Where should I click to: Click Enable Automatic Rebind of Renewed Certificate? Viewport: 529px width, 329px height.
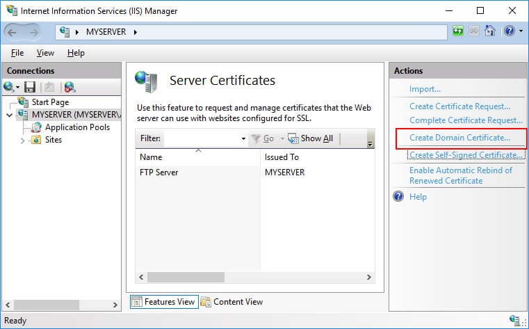pos(461,175)
